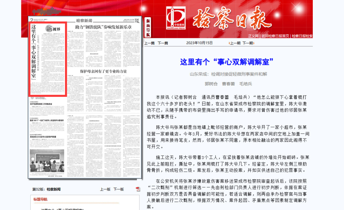Click the author name 曹春蕾
This screenshot has height=210, width=344.
pos(228,84)
